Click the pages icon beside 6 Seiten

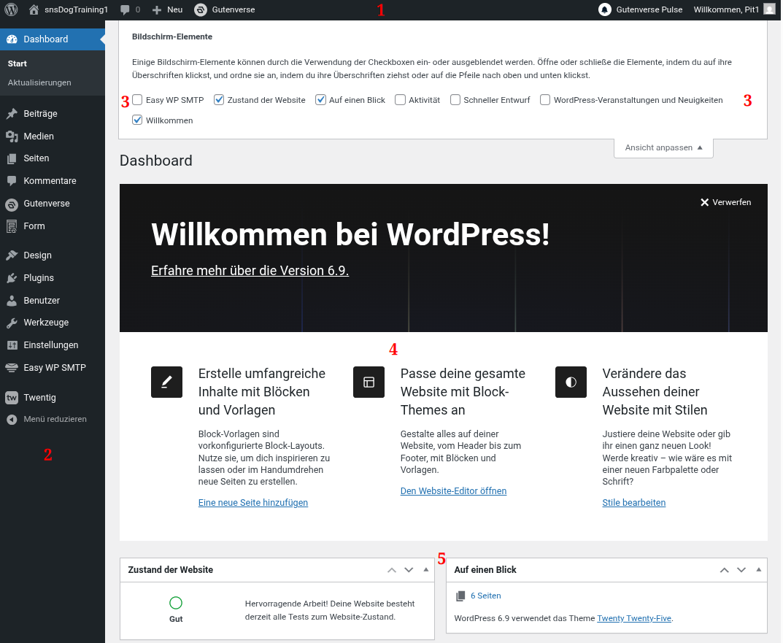[460, 596]
